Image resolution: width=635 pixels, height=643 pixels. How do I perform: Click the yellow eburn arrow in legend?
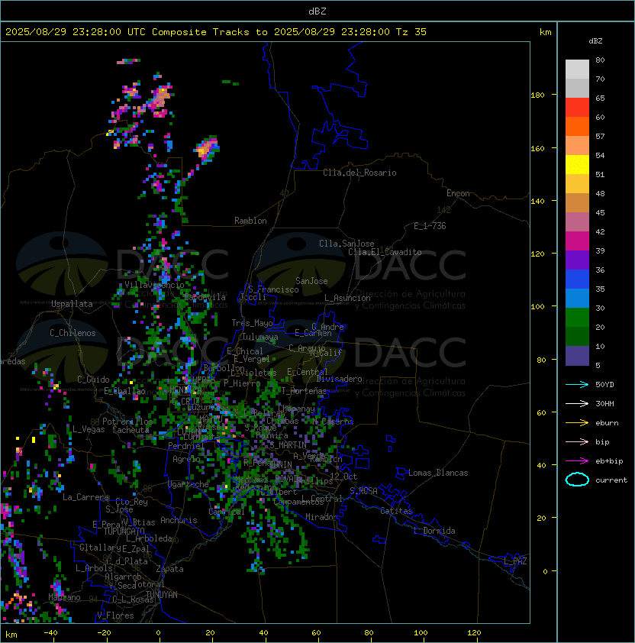tap(577, 423)
